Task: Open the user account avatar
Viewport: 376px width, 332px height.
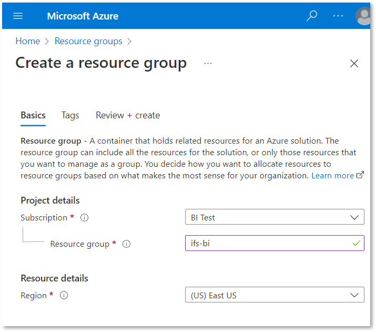Action: click(x=363, y=16)
